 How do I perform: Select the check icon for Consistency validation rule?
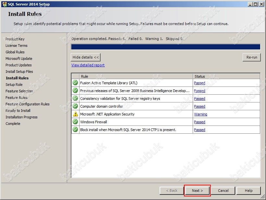tap(75, 99)
